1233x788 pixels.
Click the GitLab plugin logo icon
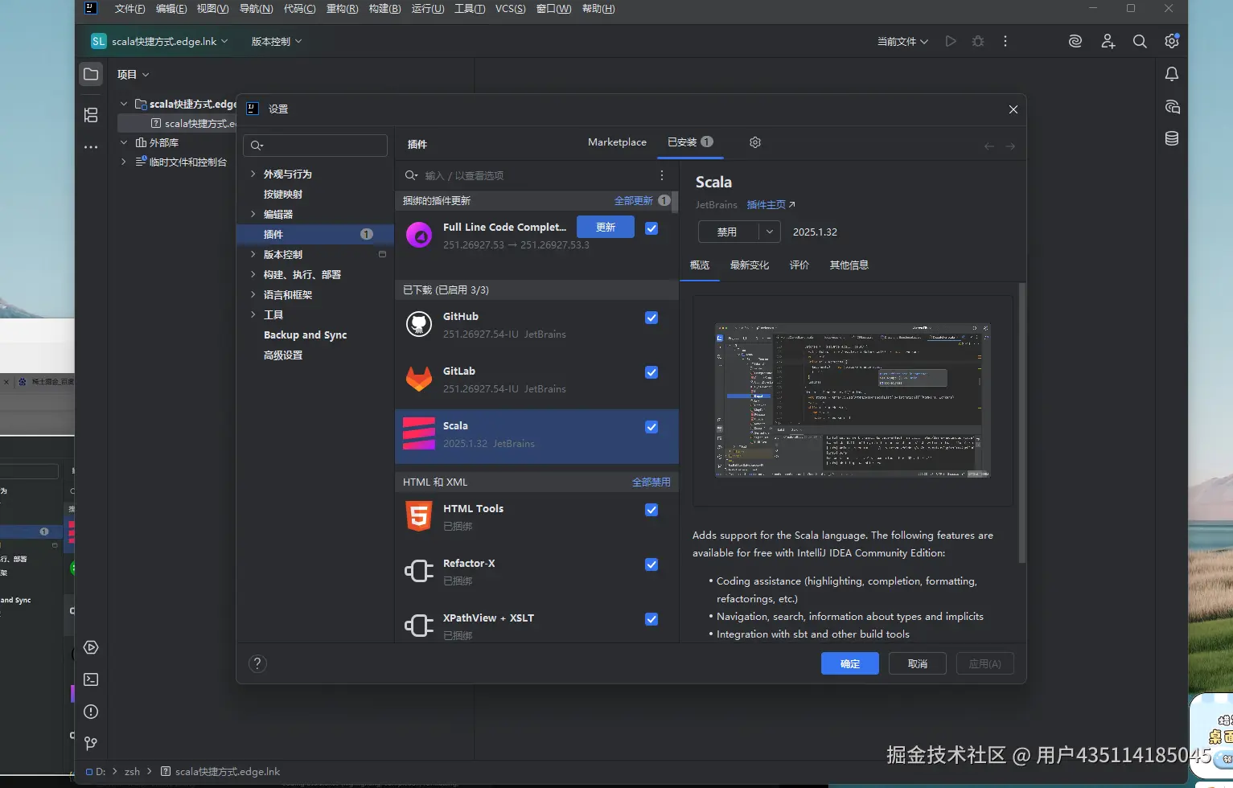[419, 379]
